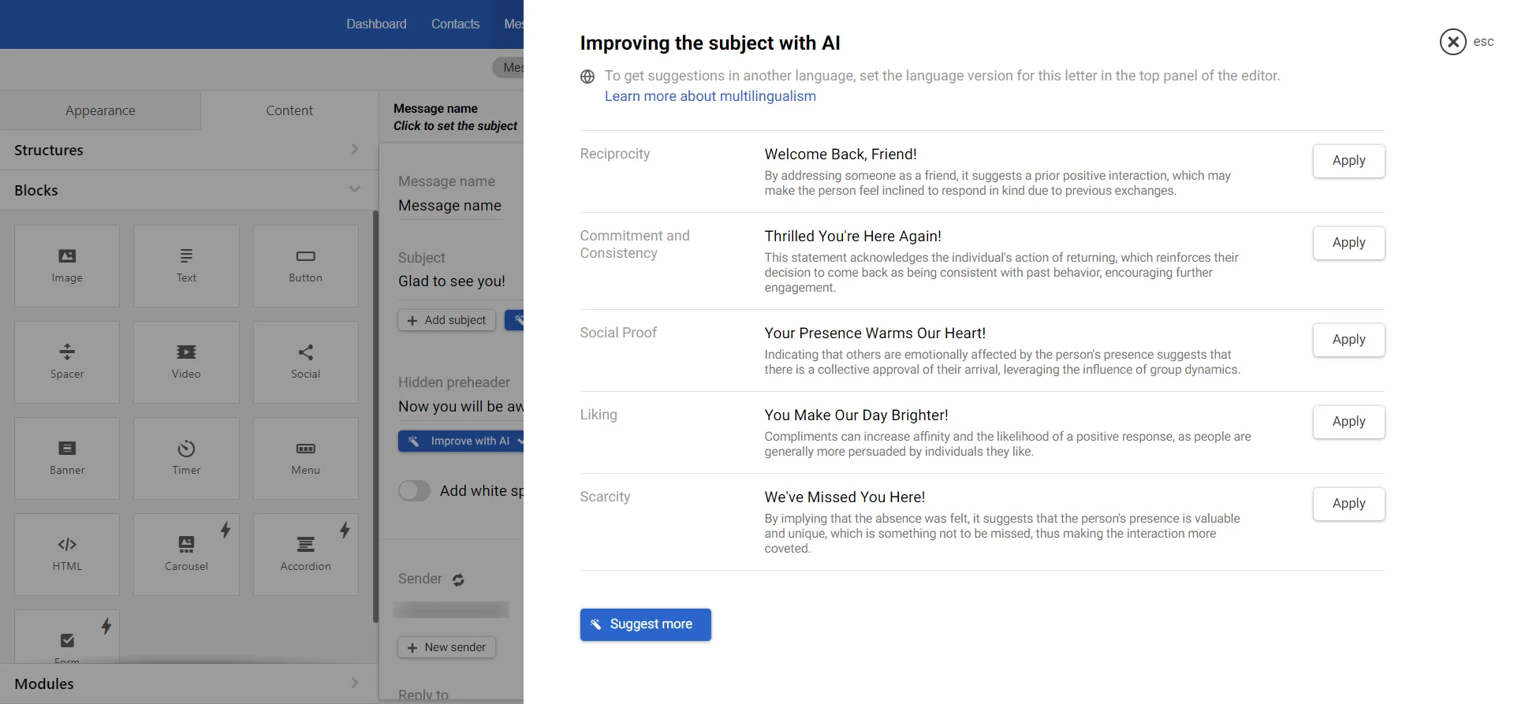The width and height of the screenshot is (1514, 704).
Task: Apply the 'Welcome Back, Friend!' subject
Action: [1348, 161]
